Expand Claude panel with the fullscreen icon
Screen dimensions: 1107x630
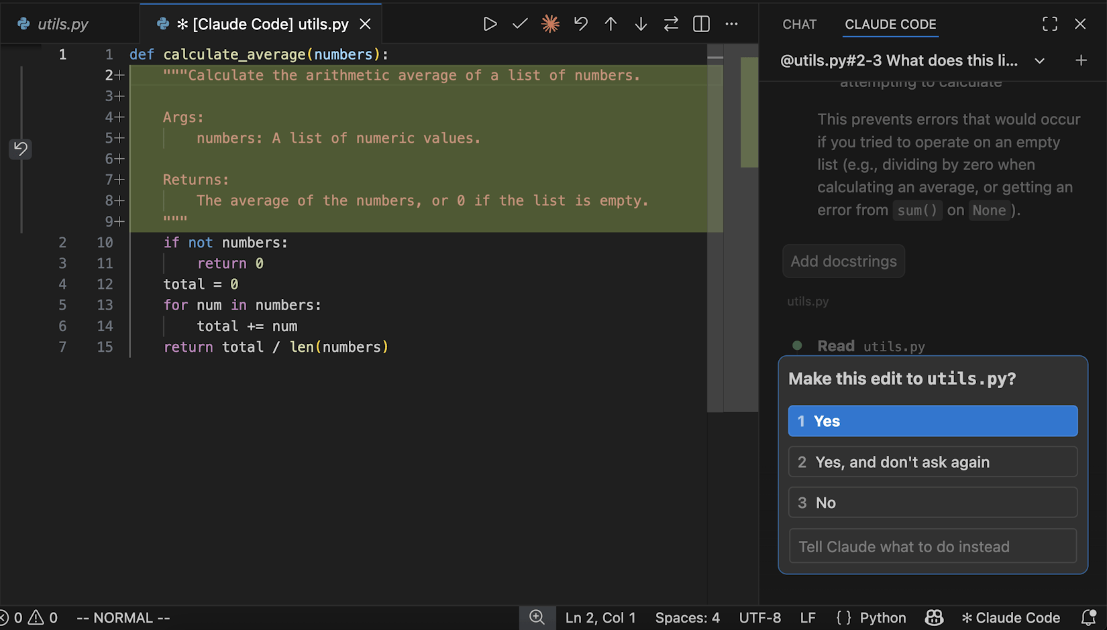click(1050, 23)
